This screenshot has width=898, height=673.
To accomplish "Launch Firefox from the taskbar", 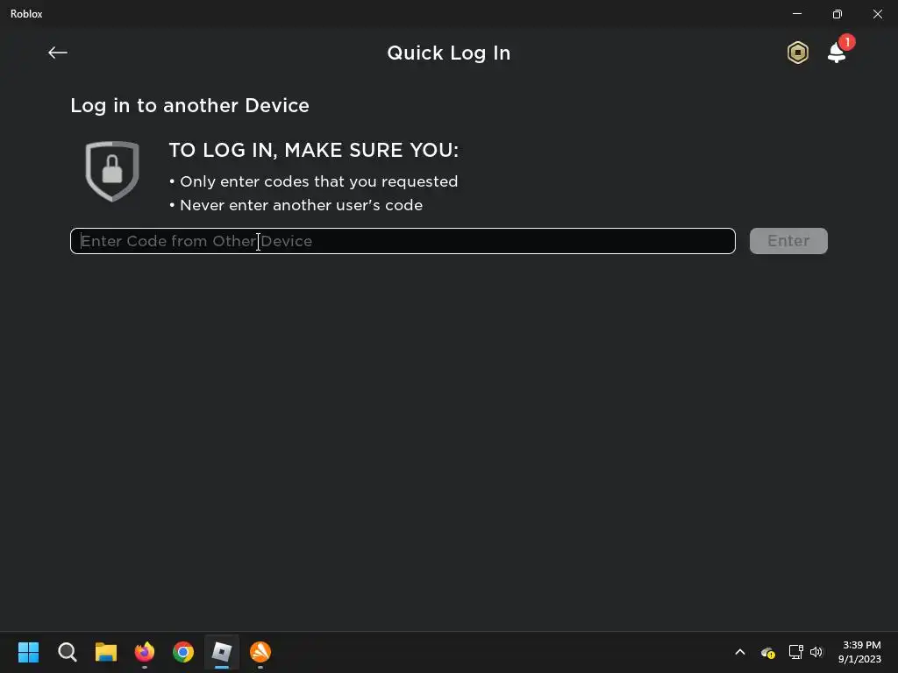I will (x=145, y=652).
